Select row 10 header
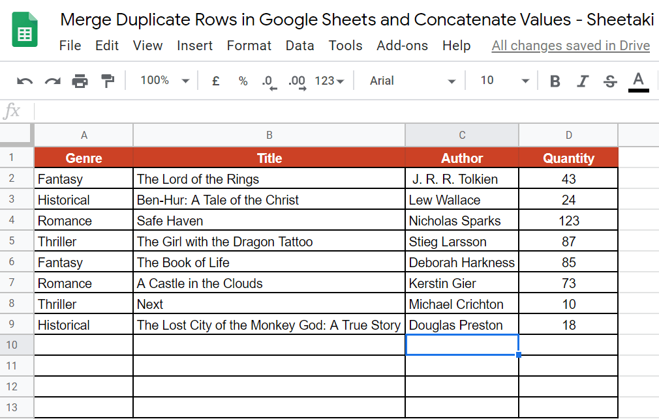This screenshot has width=659, height=419. pos(16,345)
